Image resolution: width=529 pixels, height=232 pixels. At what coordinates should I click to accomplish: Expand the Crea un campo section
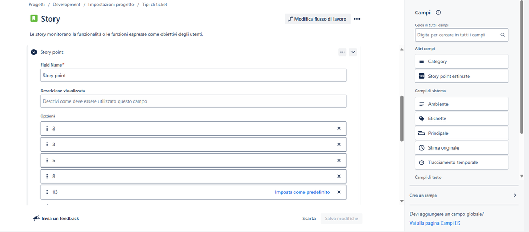(x=464, y=196)
